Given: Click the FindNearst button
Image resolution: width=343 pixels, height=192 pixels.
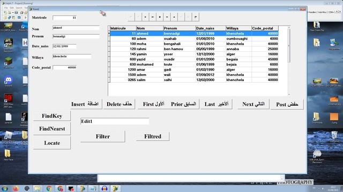Looking at the screenshot, I should click(52, 129).
